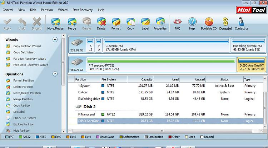Select the F:Transcend block in disk map
This screenshot has width=268, height=148.
(x=161, y=65)
